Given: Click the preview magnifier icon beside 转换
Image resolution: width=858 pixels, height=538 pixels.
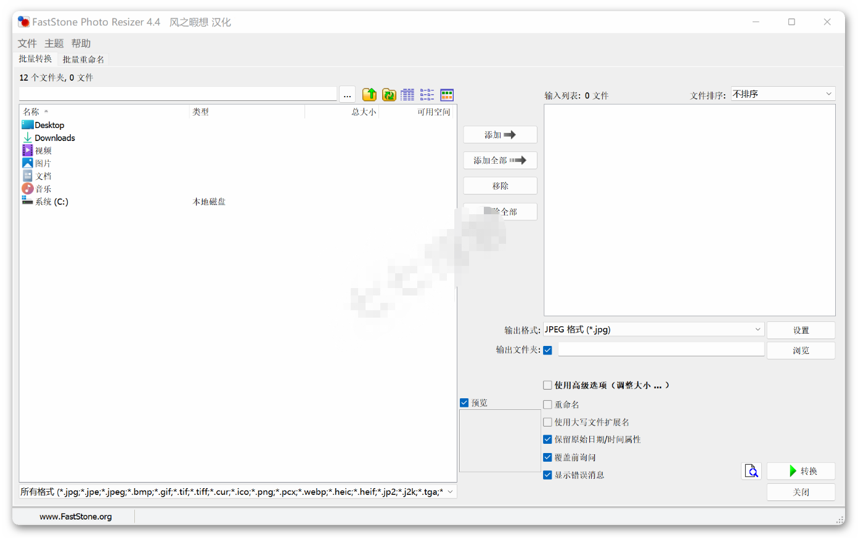Looking at the screenshot, I should pos(751,472).
